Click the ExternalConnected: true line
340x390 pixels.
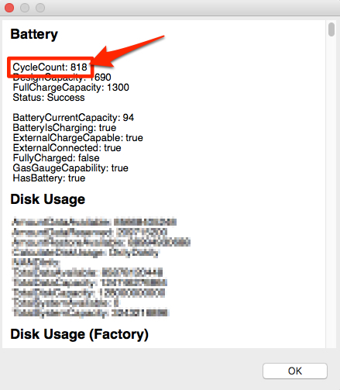67,148
